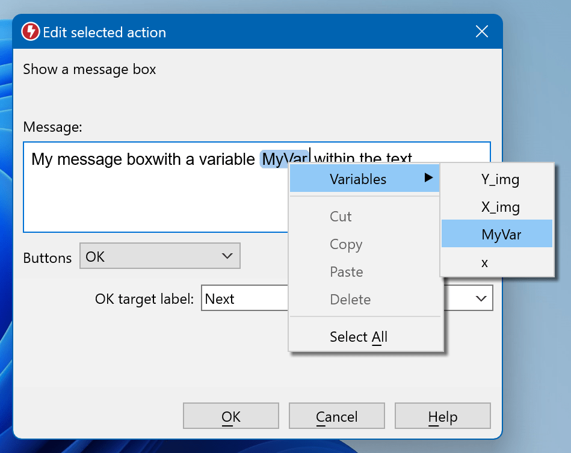The image size is (571, 453).
Task: Pick Delete in the context menu
Action: coord(350,300)
